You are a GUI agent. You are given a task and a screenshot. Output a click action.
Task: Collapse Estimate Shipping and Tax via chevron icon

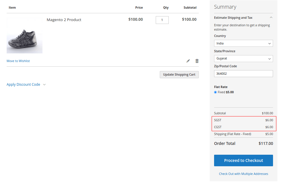[271, 17]
